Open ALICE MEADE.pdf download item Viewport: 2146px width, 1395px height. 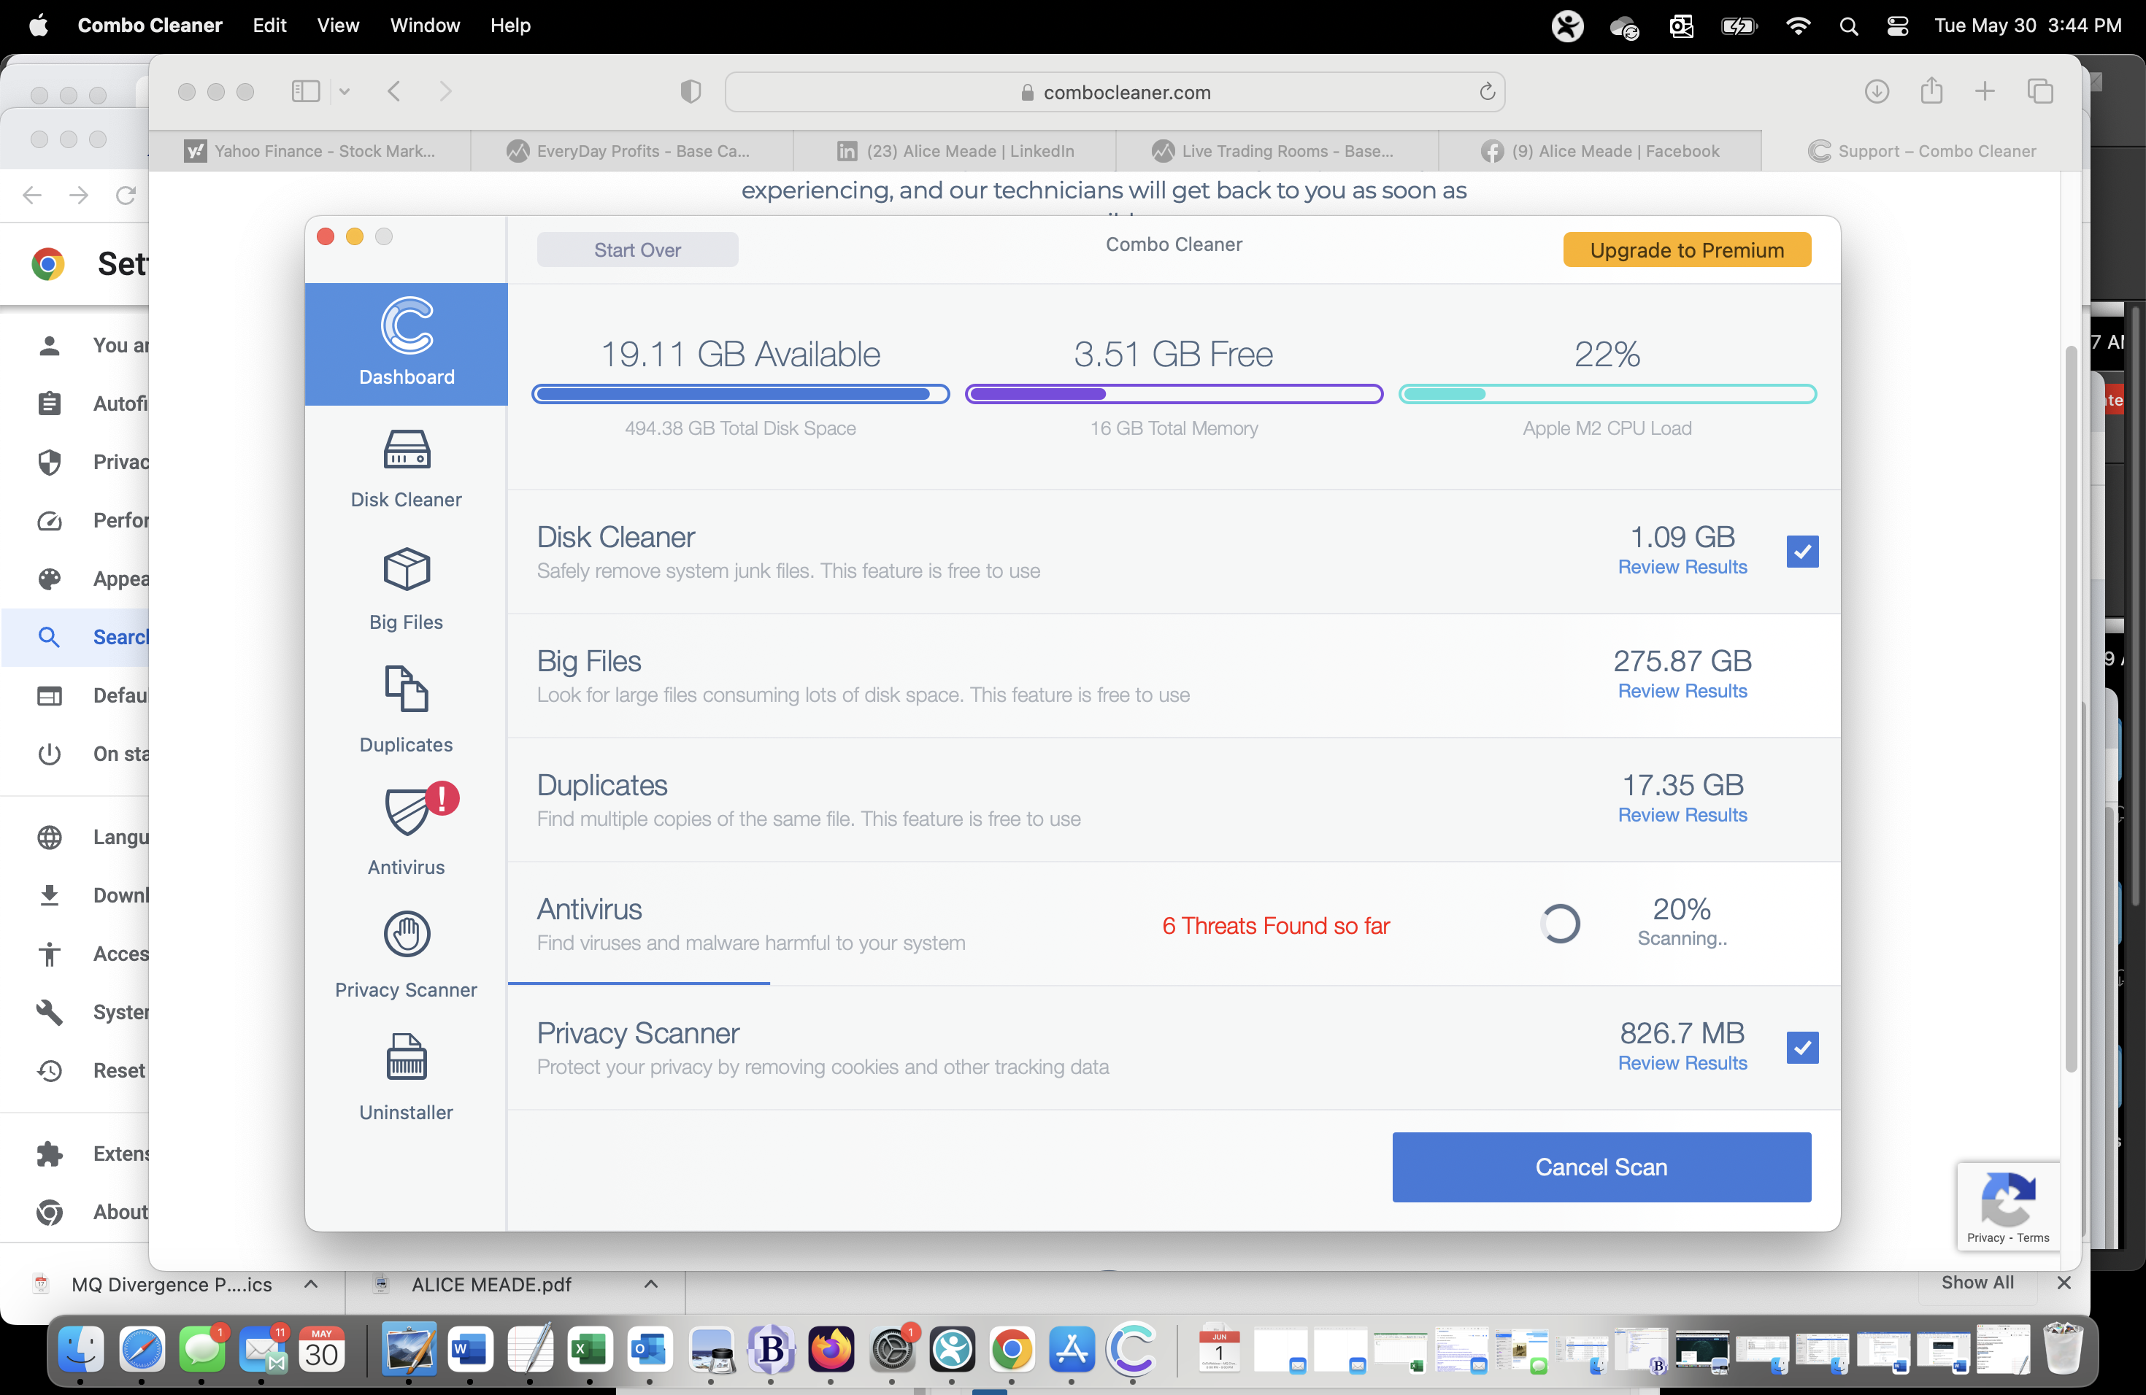491,1283
